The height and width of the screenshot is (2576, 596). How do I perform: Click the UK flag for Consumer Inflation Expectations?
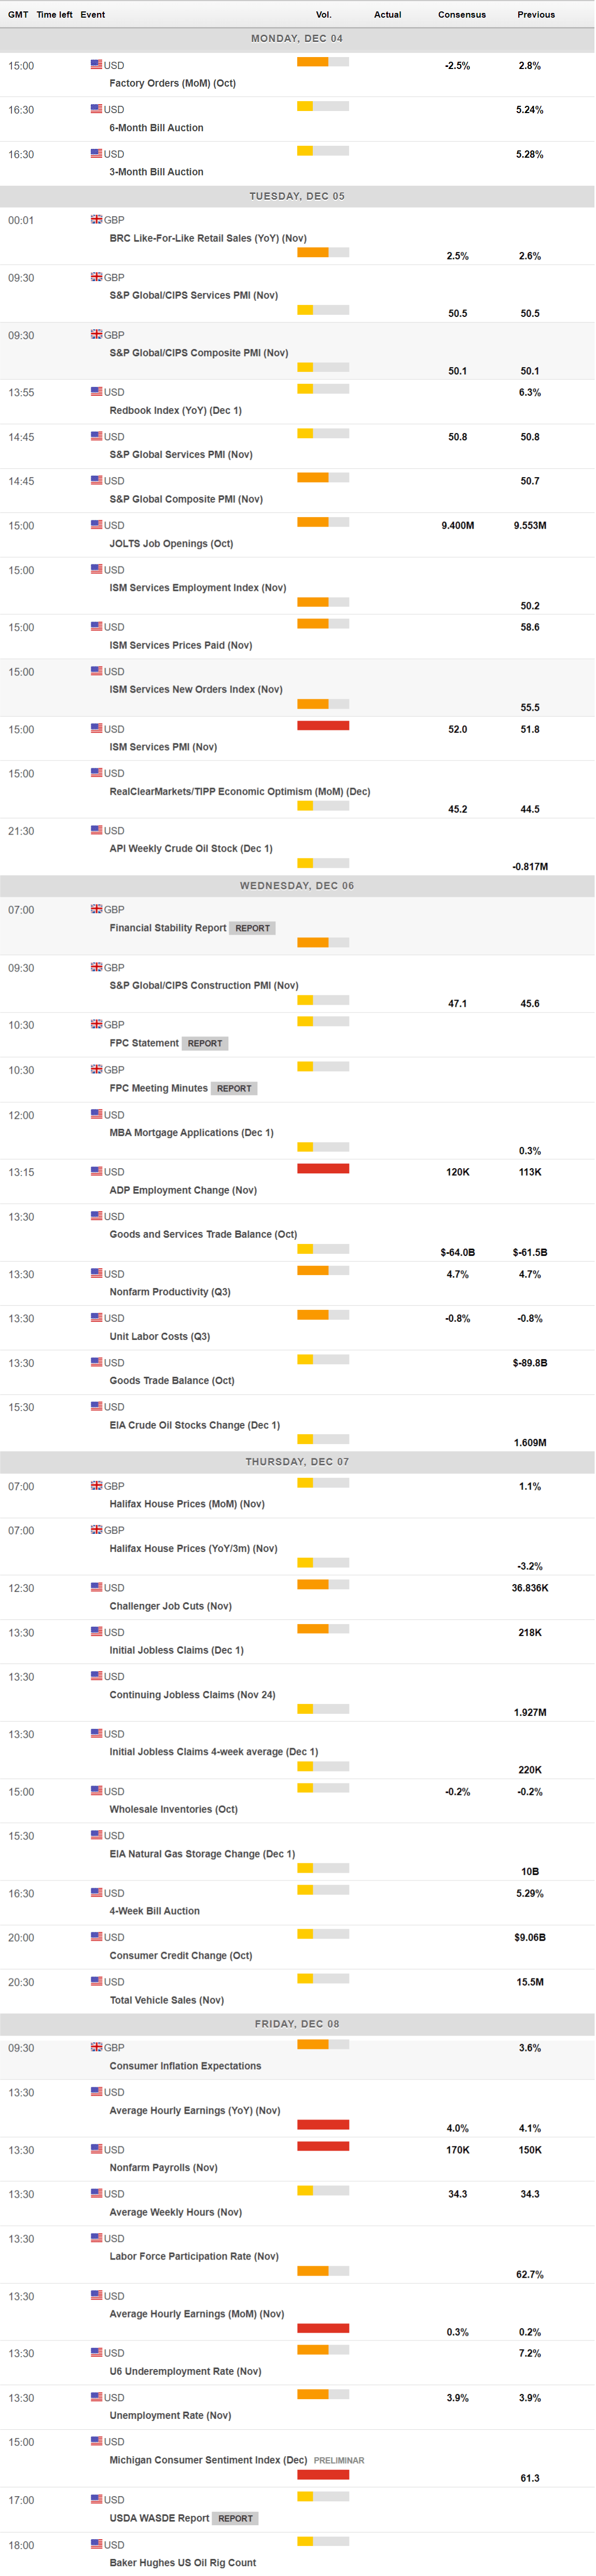coord(96,2047)
